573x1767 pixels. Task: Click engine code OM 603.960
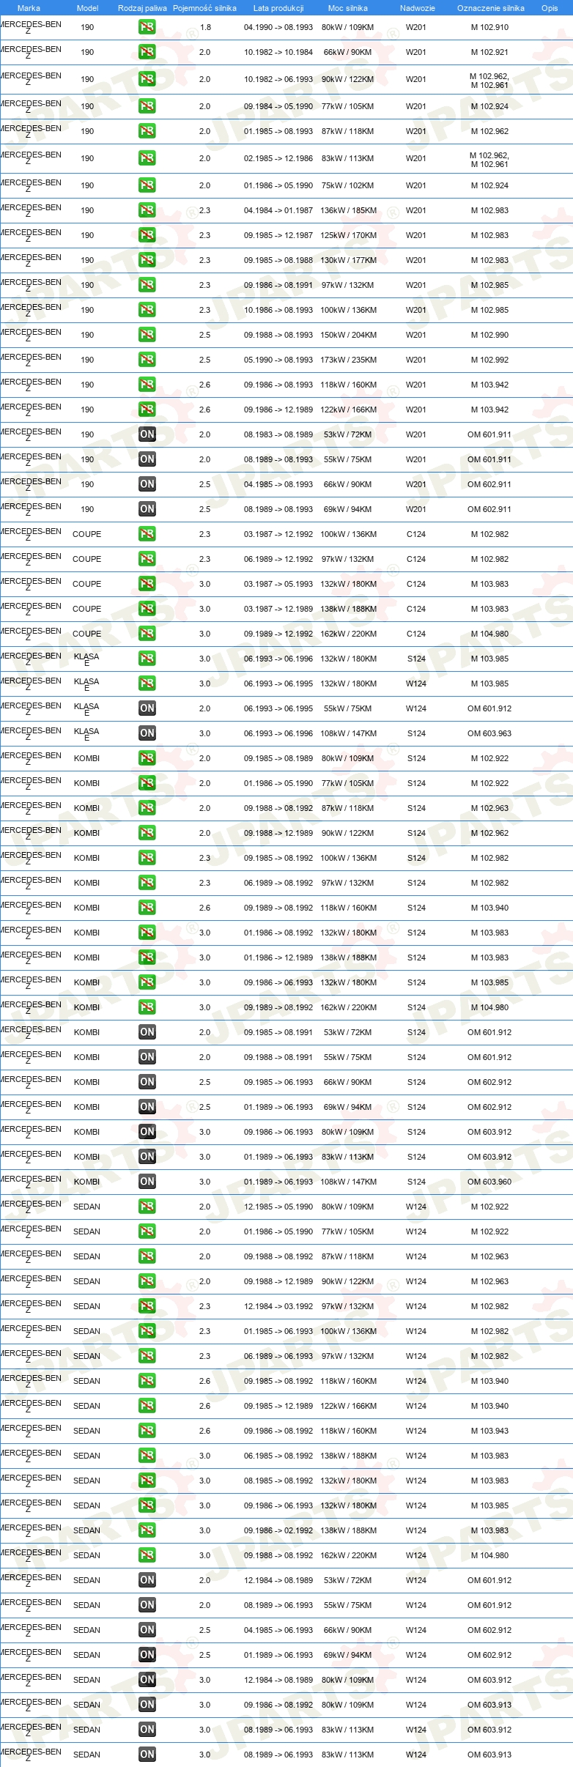489,1182
